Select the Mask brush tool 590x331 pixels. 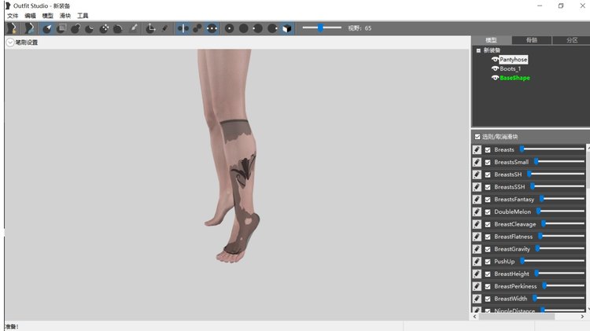click(x=61, y=28)
